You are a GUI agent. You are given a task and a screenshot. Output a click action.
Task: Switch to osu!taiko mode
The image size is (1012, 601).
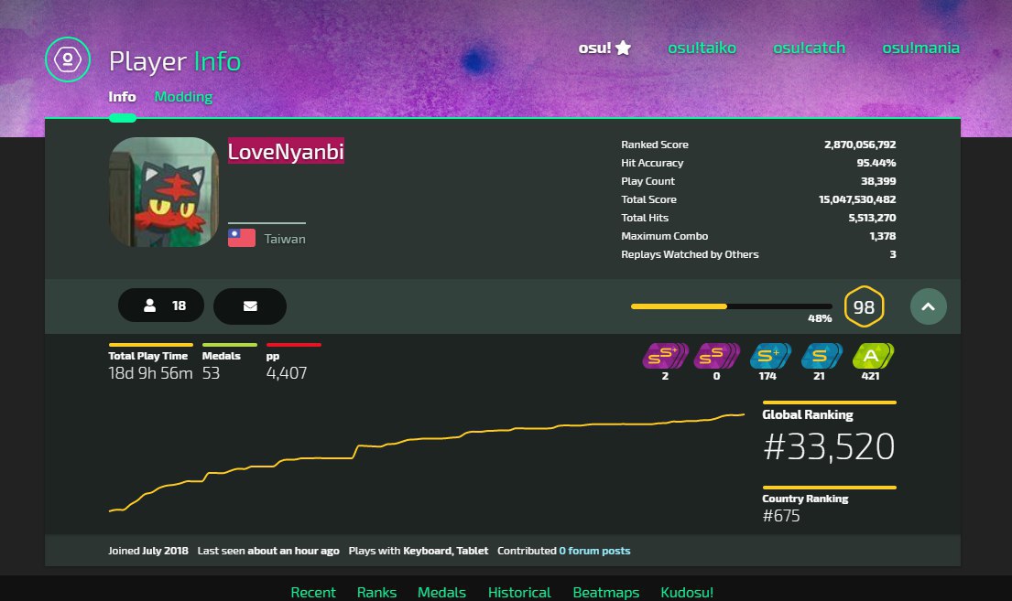pyautogui.click(x=702, y=48)
